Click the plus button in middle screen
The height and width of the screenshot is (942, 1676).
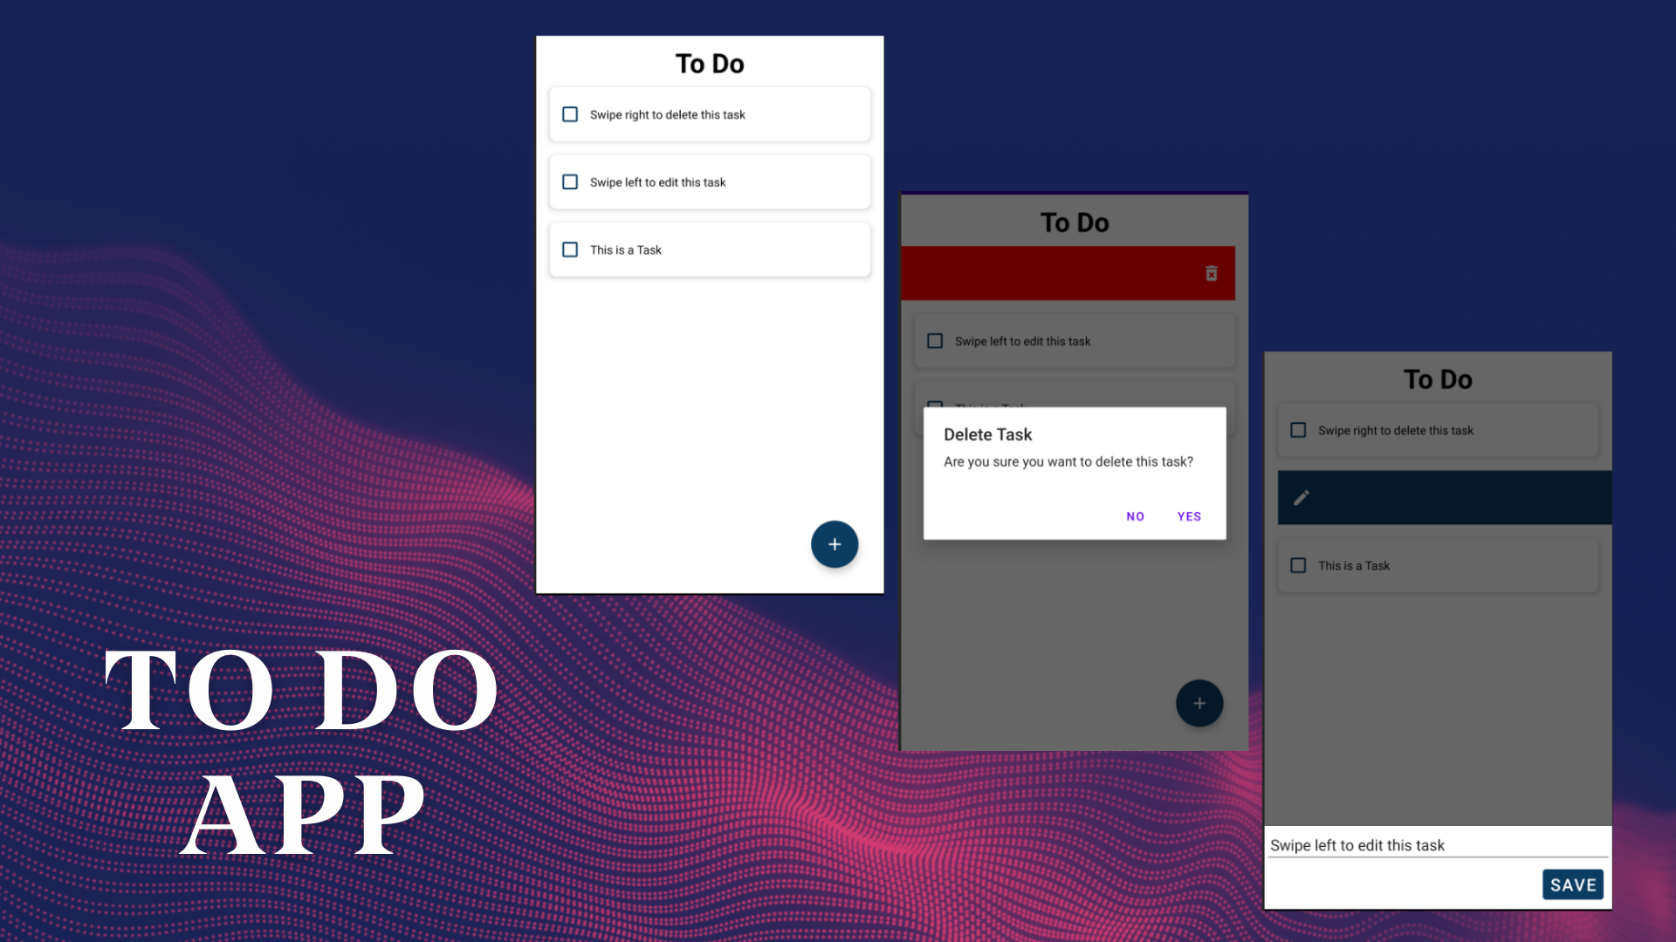pyautogui.click(x=1199, y=703)
